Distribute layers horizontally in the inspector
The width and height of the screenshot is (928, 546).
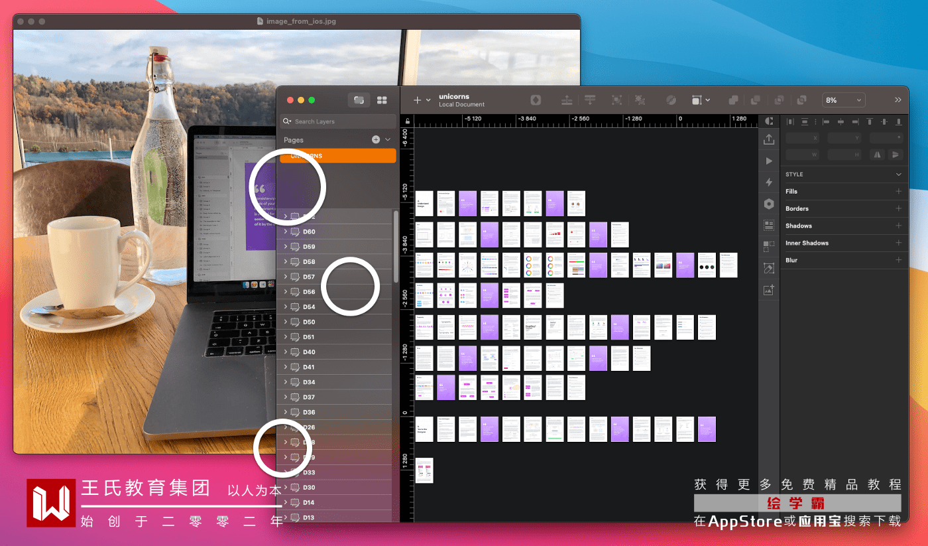(789, 121)
